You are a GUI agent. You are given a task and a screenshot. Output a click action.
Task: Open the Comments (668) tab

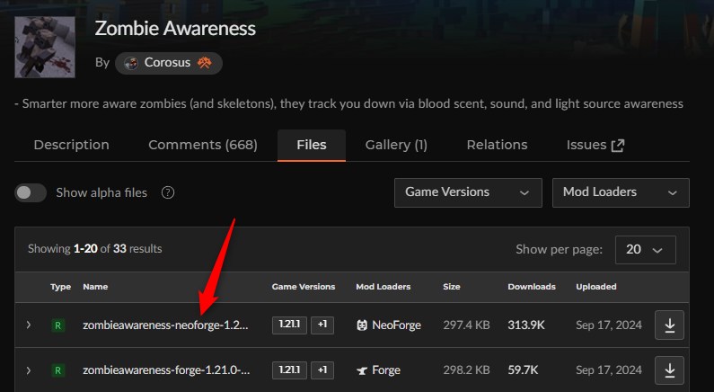[203, 145]
